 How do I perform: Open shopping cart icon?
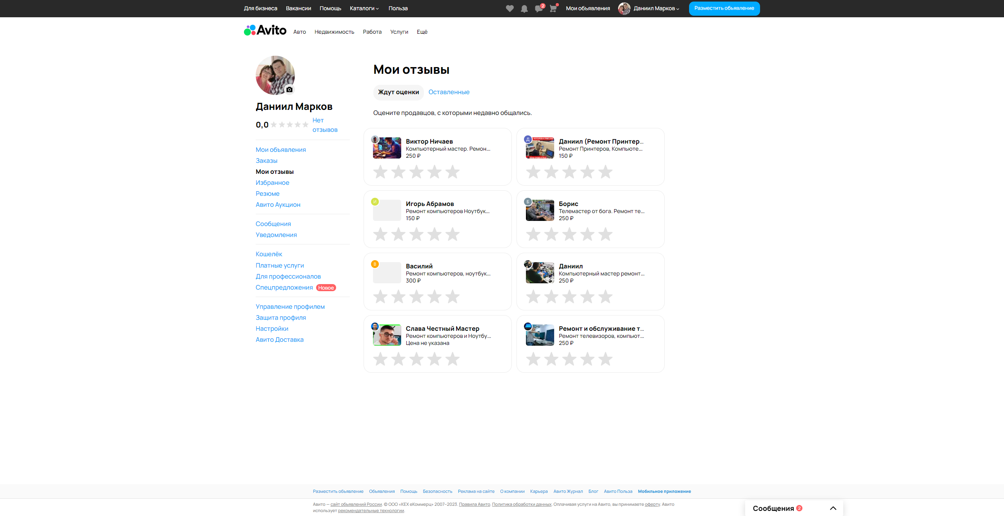pos(553,9)
